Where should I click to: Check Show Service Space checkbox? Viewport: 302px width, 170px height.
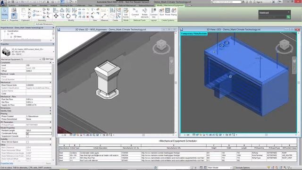(27, 142)
